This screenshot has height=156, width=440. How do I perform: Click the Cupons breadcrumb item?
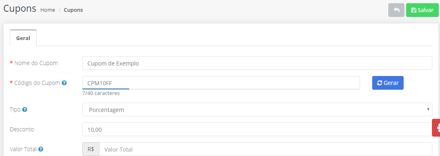pos(73,10)
